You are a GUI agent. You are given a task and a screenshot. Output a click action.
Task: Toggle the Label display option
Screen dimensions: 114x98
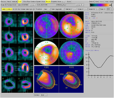click(x=4, y=9)
